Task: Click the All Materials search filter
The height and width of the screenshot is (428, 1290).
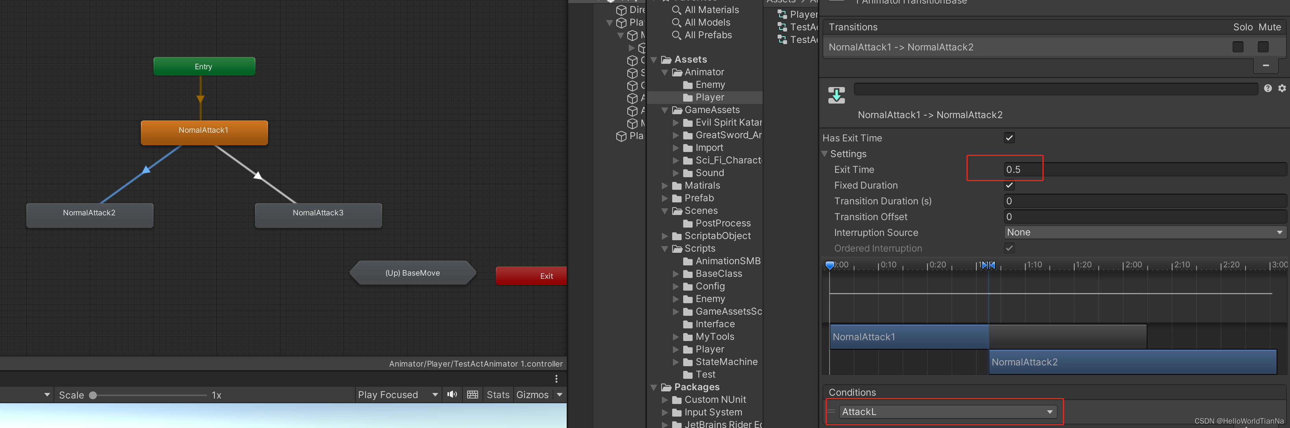Action: (x=711, y=9)
